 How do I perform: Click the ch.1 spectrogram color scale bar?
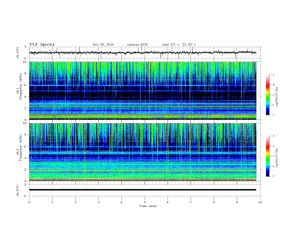[268, 95]
